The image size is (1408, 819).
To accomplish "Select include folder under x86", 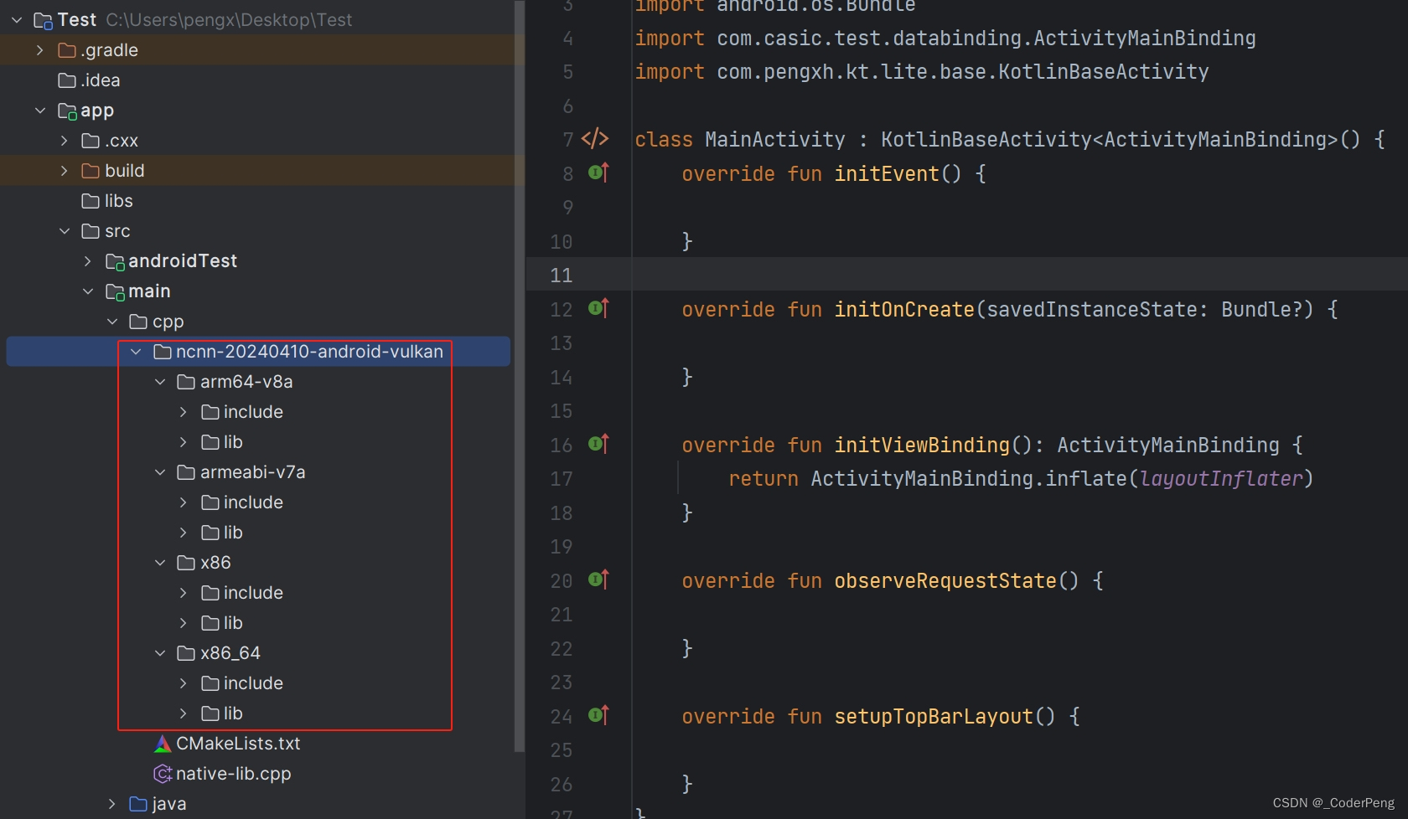I will click(253, 593).
